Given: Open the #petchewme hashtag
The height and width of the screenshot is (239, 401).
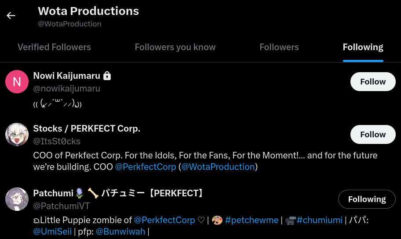Looking at the screenshot, I should click(251, 220).
